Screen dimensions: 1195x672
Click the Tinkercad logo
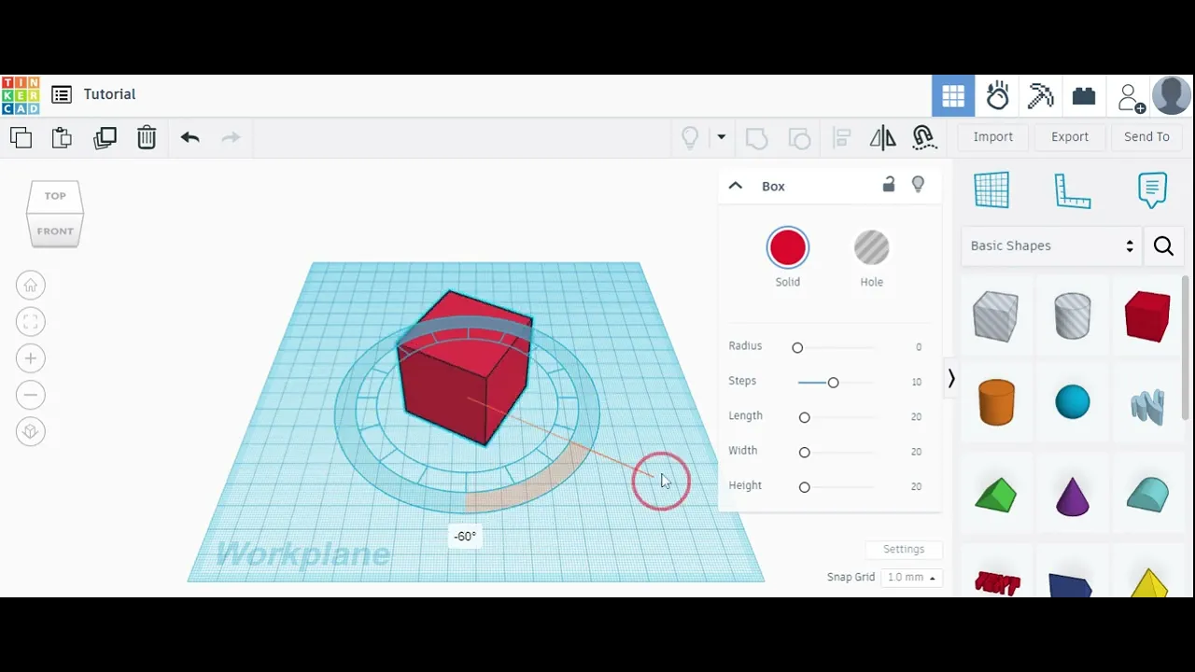tap(21, 95)
